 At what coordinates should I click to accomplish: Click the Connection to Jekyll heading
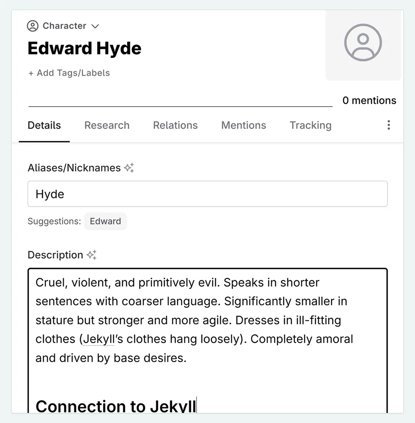pos(114,406)
